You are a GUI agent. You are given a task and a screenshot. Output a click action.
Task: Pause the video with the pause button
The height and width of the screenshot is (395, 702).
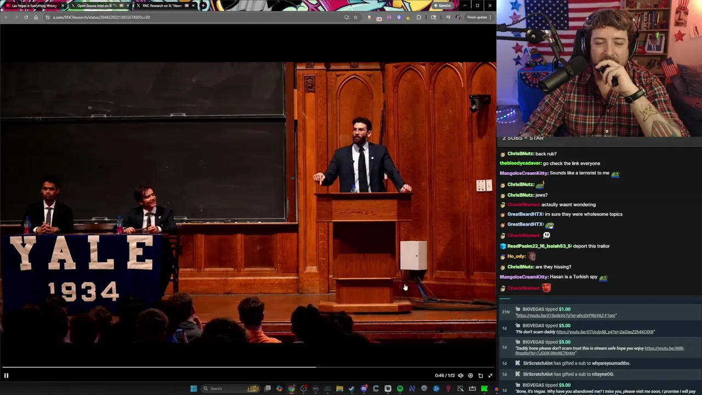click(6, 375)
